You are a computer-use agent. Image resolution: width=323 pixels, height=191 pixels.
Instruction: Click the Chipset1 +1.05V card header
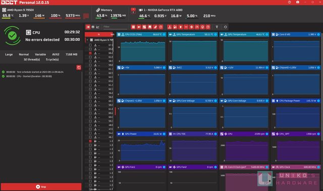coord(141,101)
